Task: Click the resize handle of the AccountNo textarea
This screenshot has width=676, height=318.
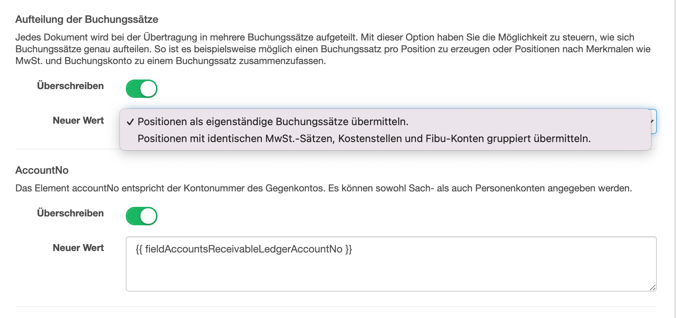Action: pos(652,287)
